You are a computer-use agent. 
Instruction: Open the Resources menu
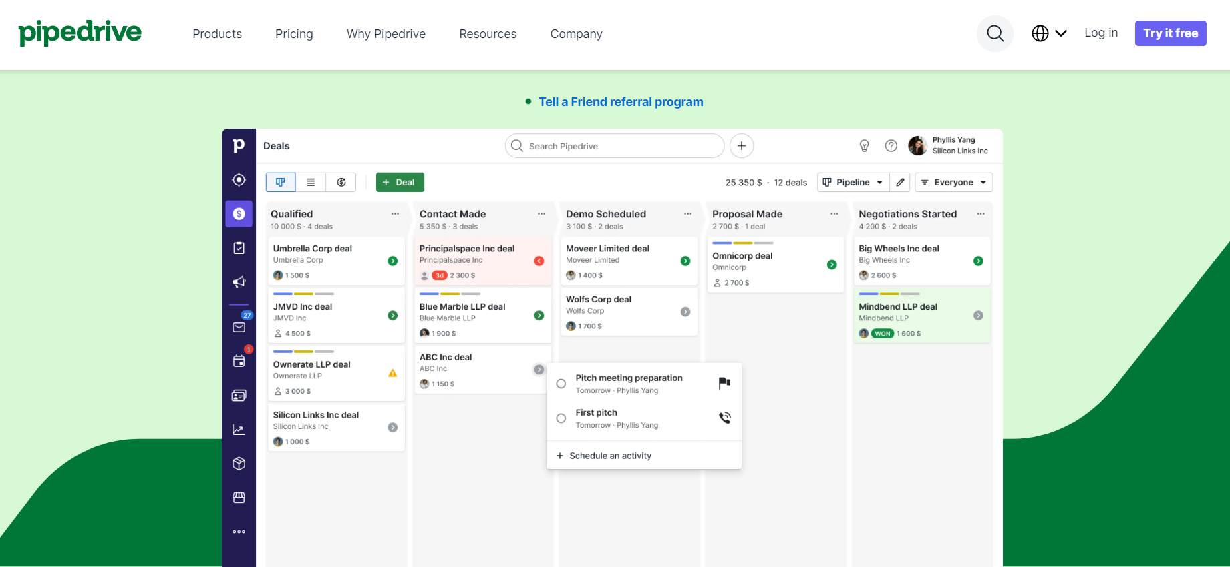click(x=488, y=34)
